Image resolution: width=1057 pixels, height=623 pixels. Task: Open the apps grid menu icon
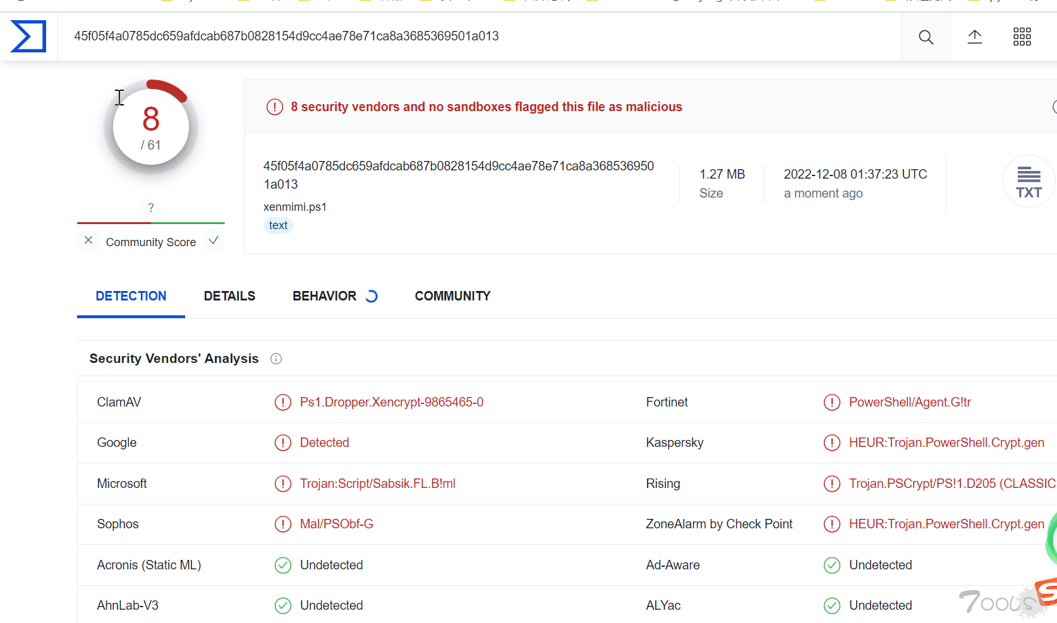pyautogui.click(x=1022, y=37)
